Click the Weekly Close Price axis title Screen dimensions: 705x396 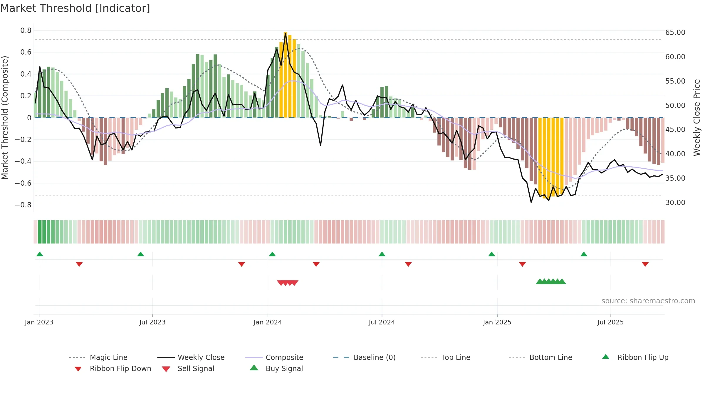pos(697,117)
